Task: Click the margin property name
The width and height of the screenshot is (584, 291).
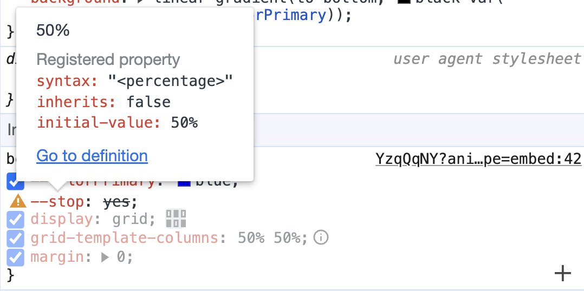Action: (x=58, y=257)
